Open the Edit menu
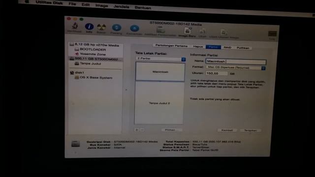The width and height of the screenshot is (315, 177). [86, 4]
